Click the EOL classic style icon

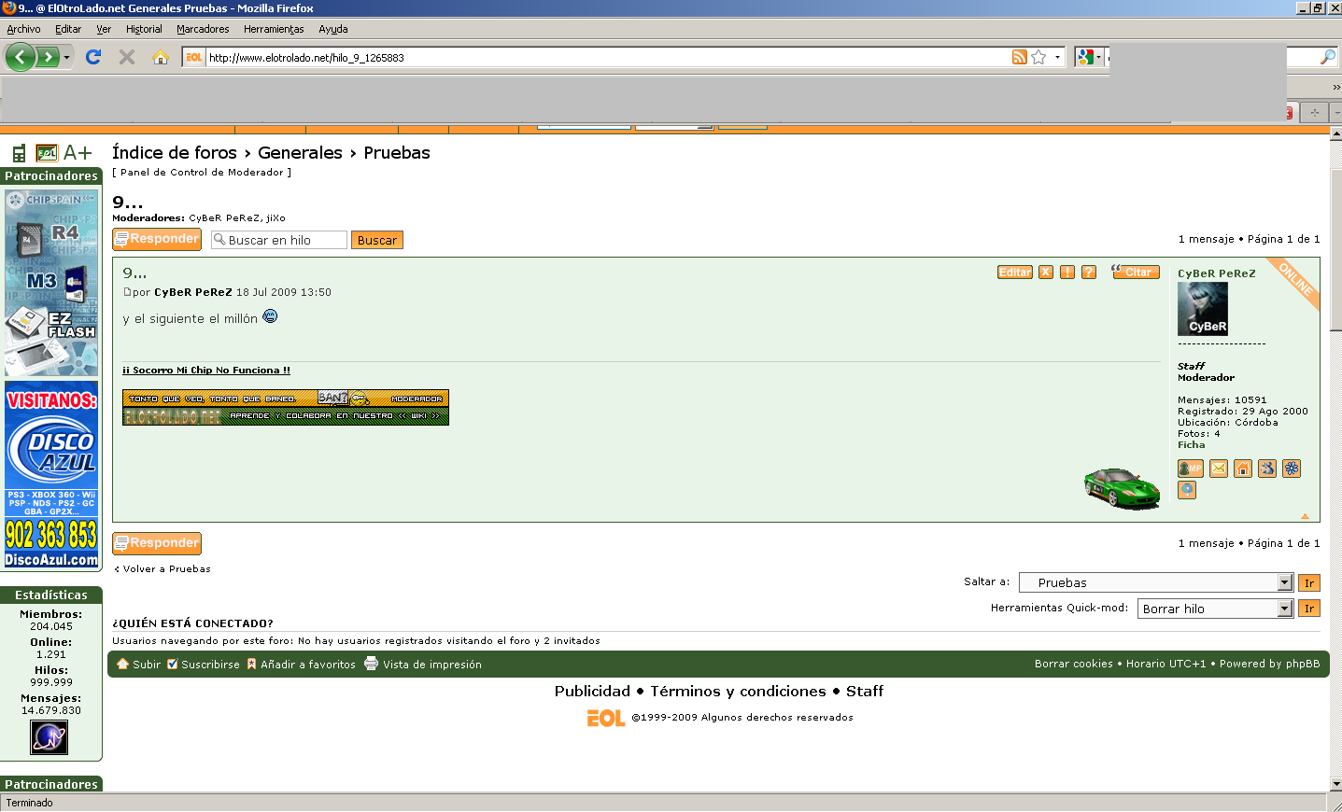click(x=47, y=153)
